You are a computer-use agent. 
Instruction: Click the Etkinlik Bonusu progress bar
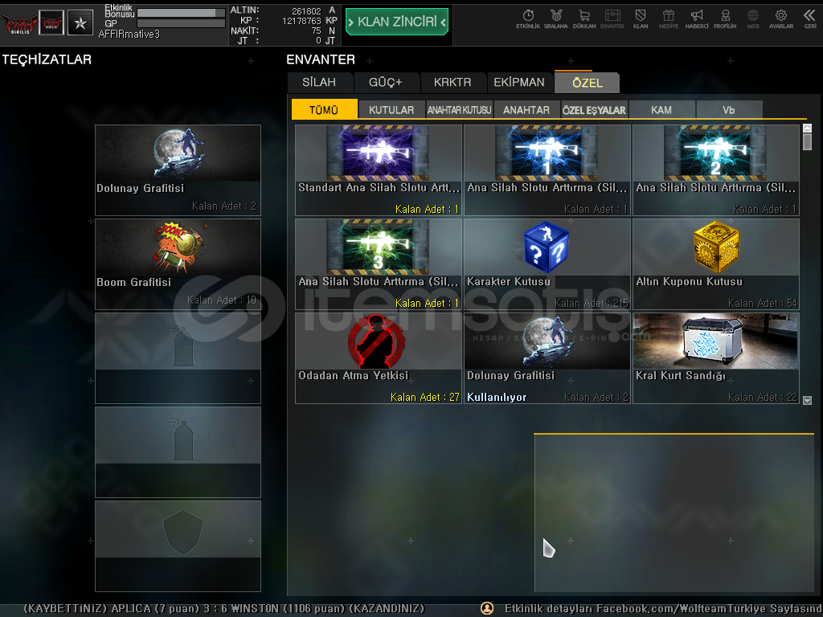pos(181,12)
